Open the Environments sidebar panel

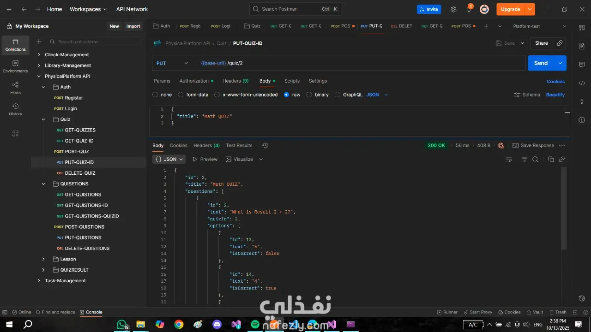tap(15, 66)
